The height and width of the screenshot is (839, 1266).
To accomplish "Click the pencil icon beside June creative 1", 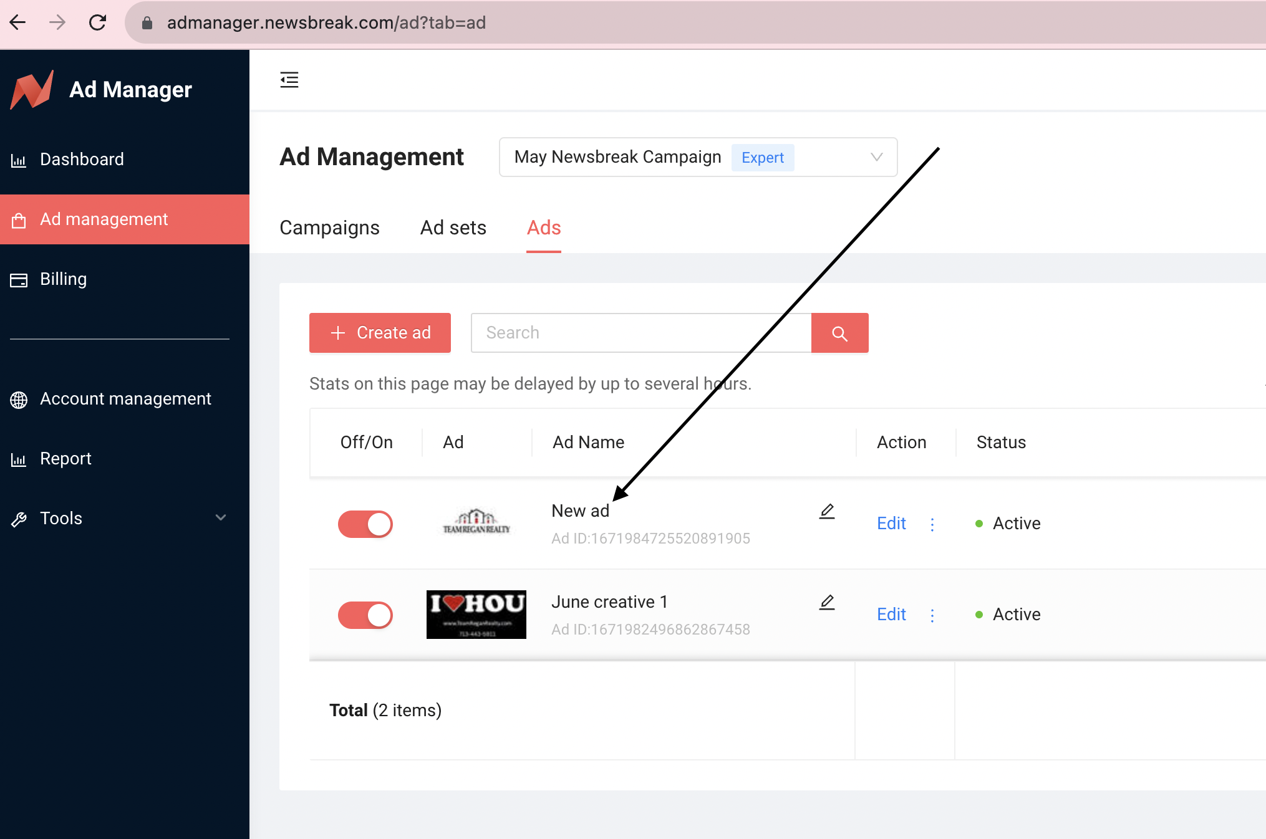I will point(827,602).
